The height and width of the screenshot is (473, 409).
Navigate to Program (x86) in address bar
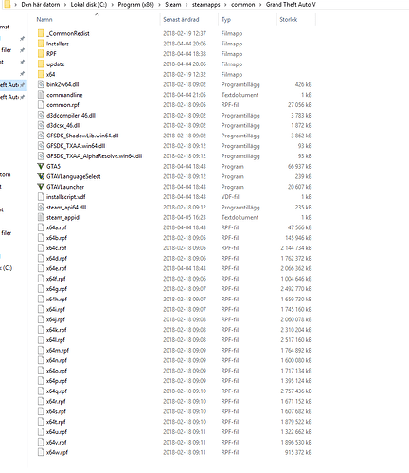pyautogui.click(x=136, y=5)
